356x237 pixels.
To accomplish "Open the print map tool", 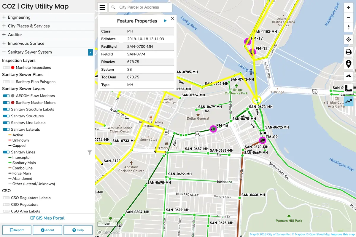I will click(349, 52).
